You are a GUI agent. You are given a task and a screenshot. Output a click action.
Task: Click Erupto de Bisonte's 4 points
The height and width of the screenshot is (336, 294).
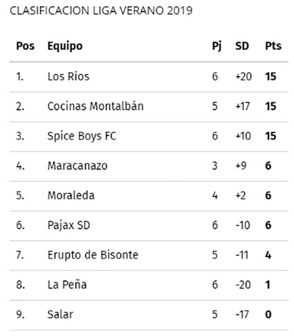coord(268,255)
